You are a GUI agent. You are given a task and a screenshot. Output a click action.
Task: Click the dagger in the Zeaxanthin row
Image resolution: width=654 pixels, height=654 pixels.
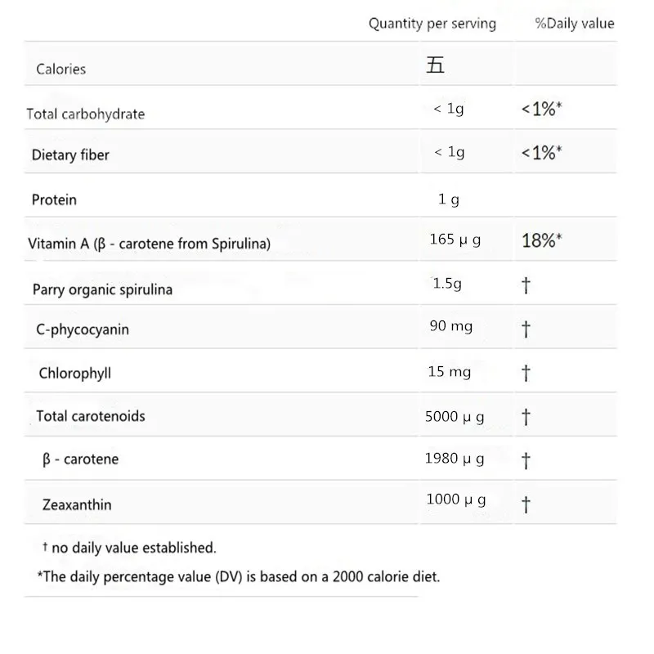click(526, 504)
